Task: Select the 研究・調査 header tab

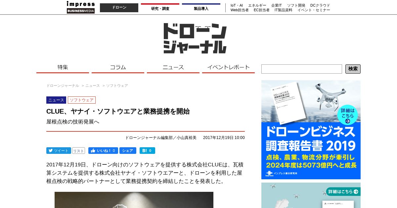Action: point(160,9)
